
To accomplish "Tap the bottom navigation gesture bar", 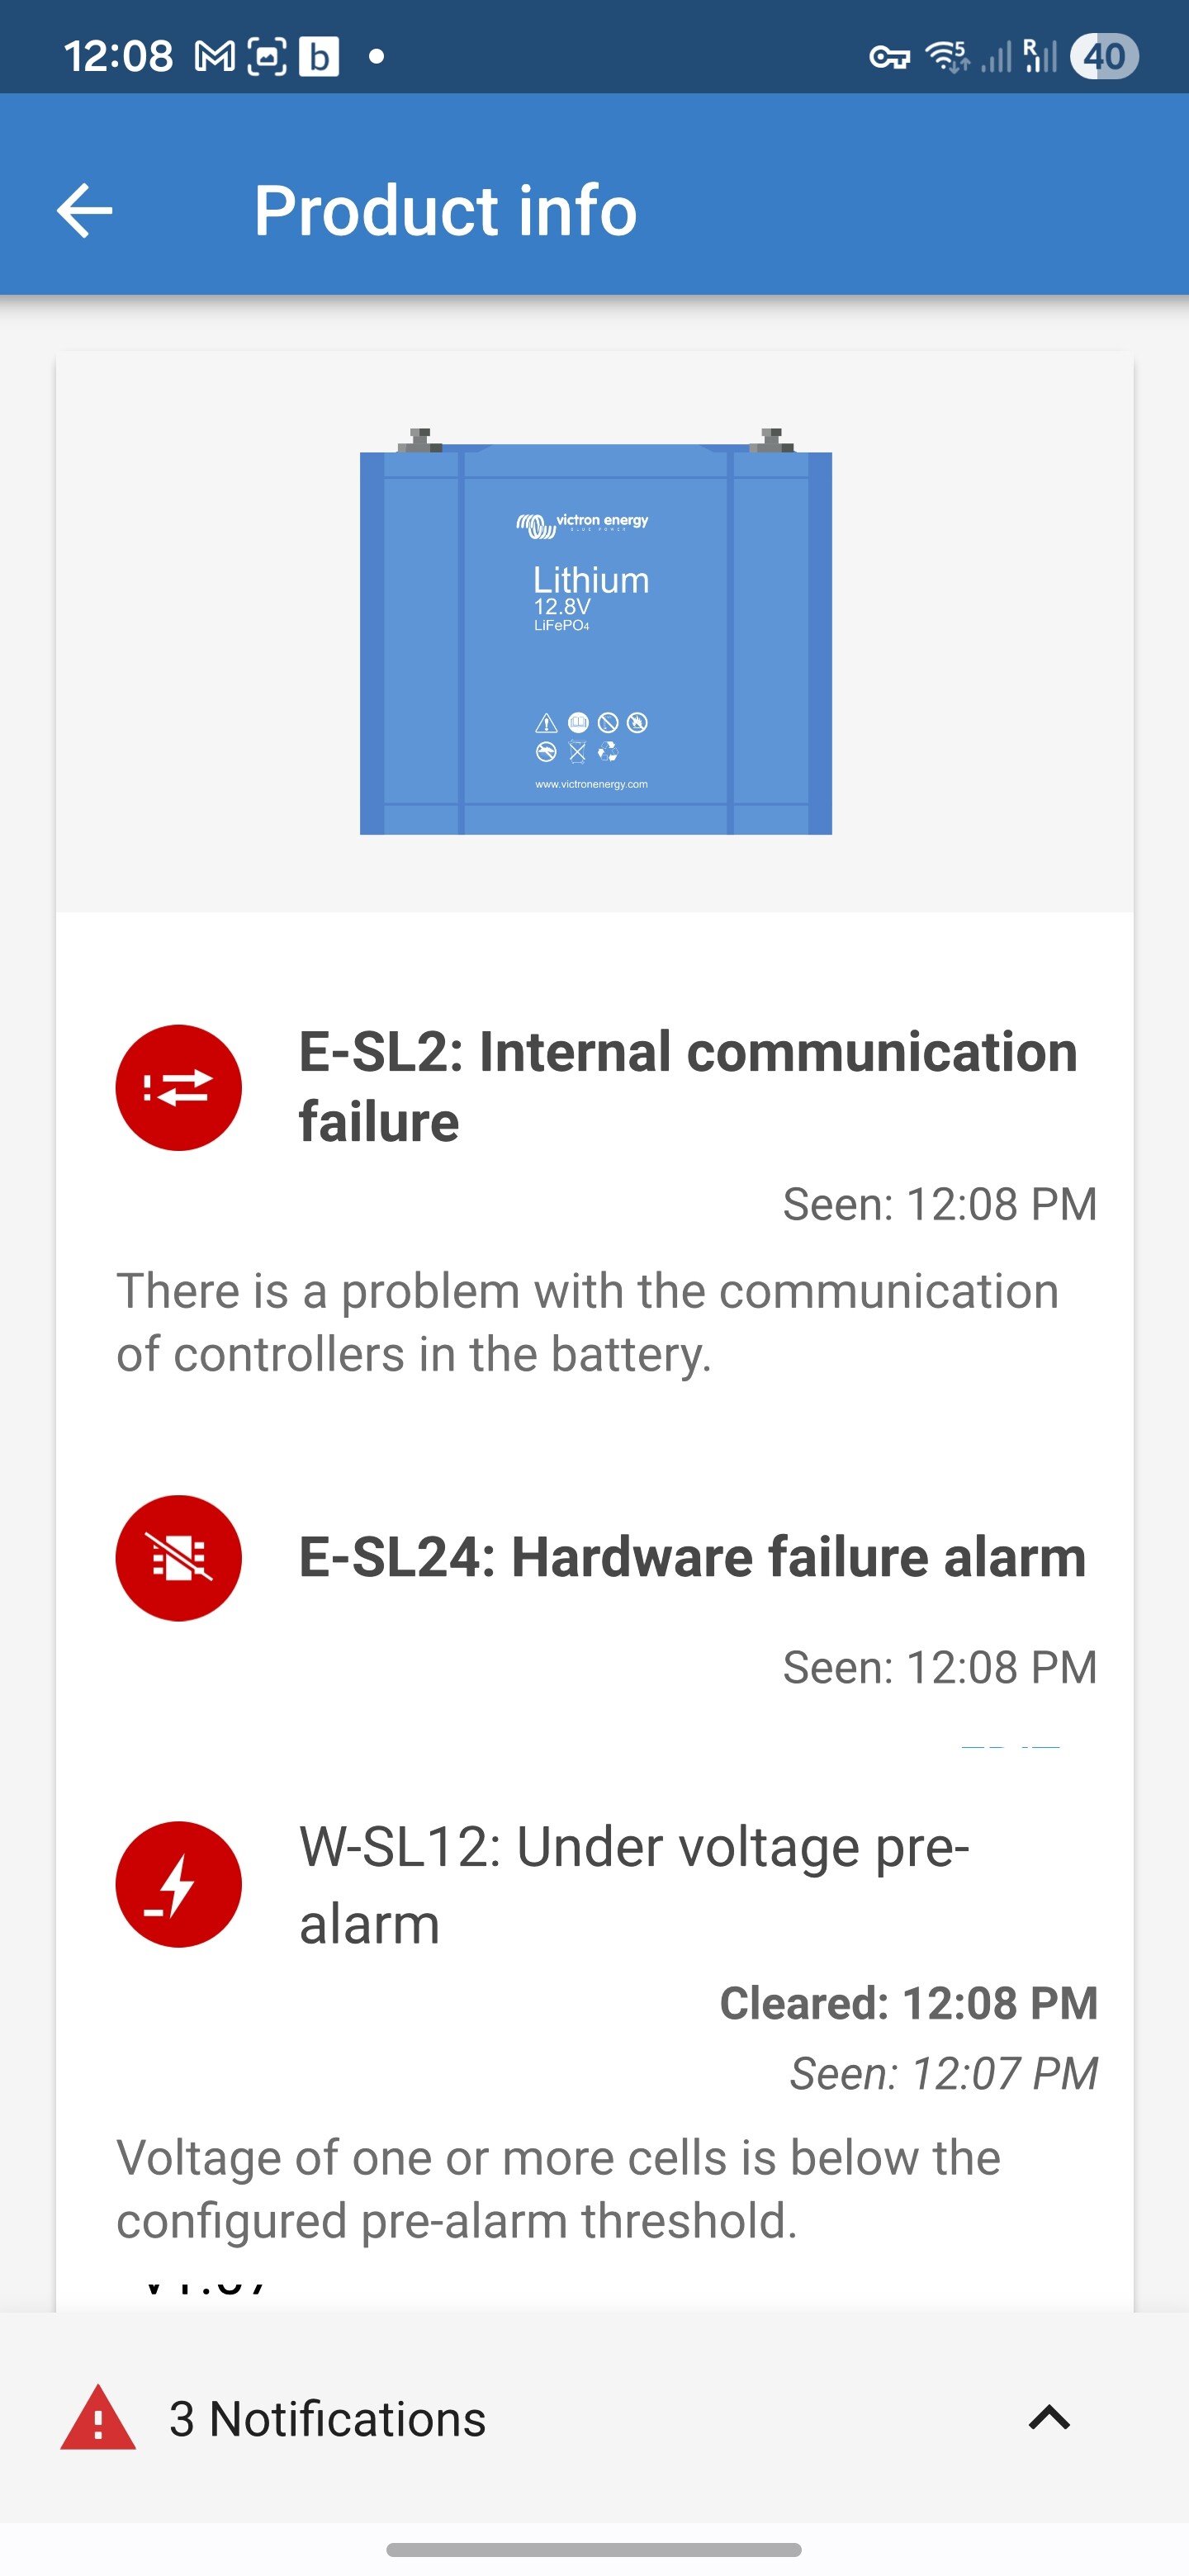I will [594, 2549].
